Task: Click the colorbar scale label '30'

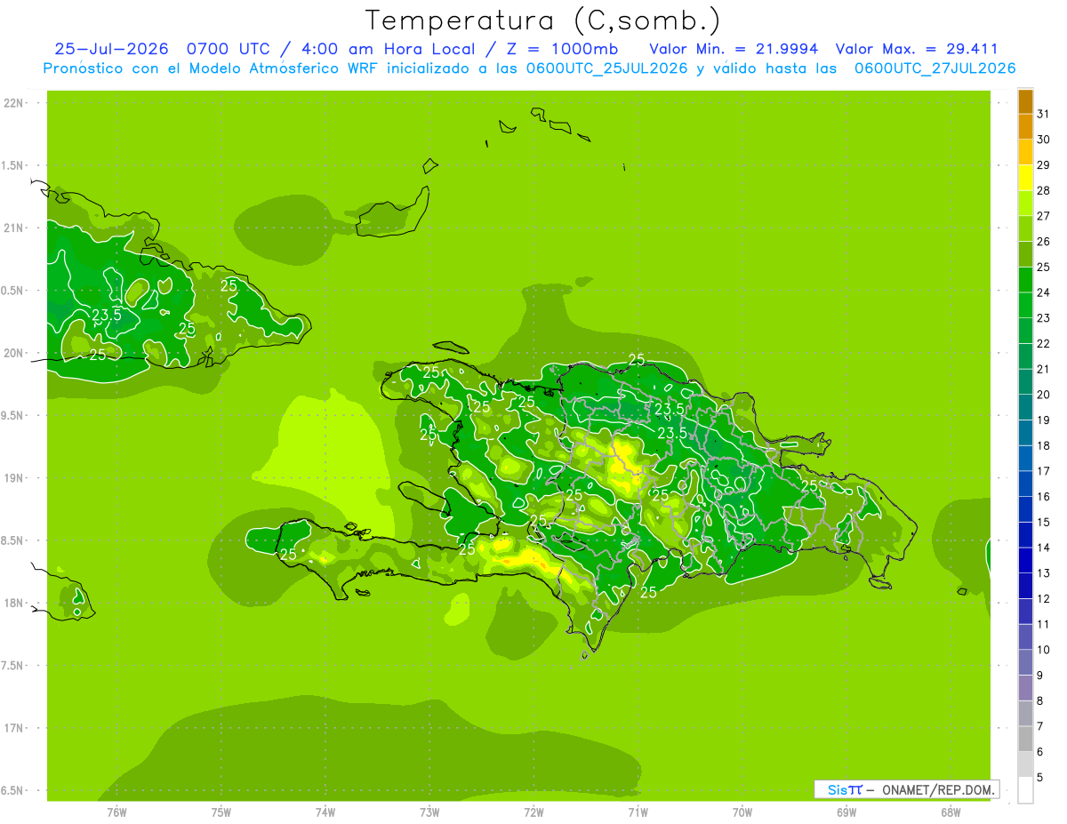Action: [1044, 140]
